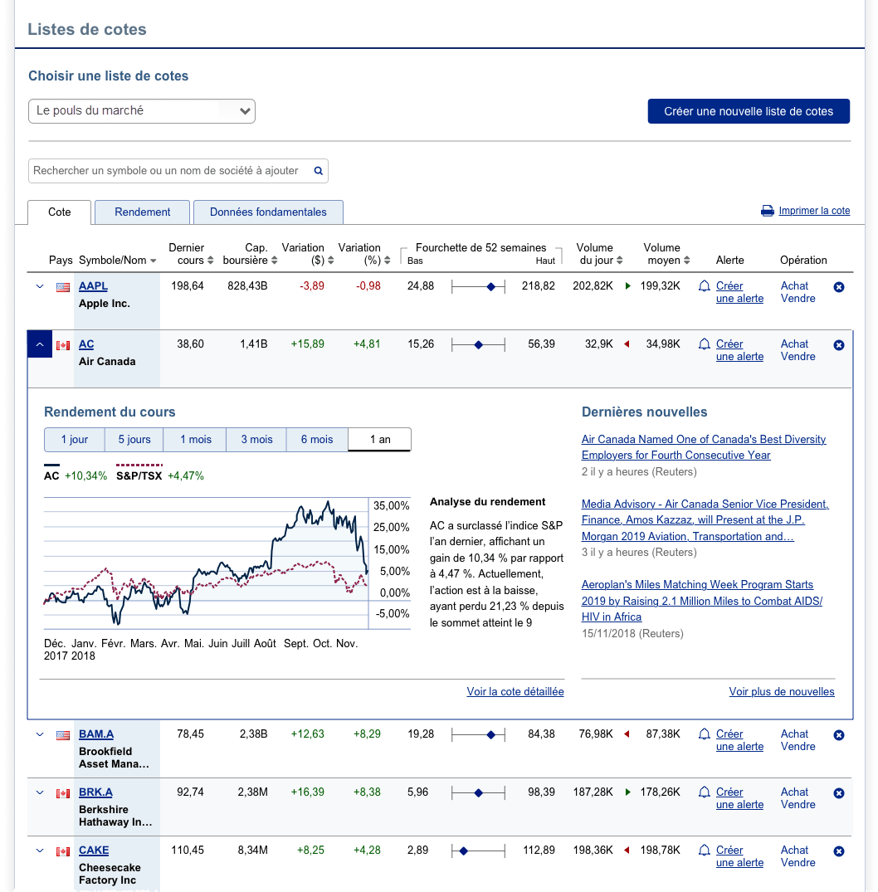Click the alert bell icon in CAKE row
Image resolution: width=878 pixels, height=892 pixels.
click(704, 851)
